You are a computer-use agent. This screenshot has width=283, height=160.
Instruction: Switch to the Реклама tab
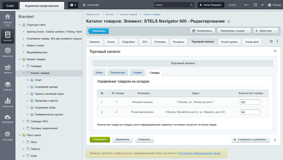(160, 42)
